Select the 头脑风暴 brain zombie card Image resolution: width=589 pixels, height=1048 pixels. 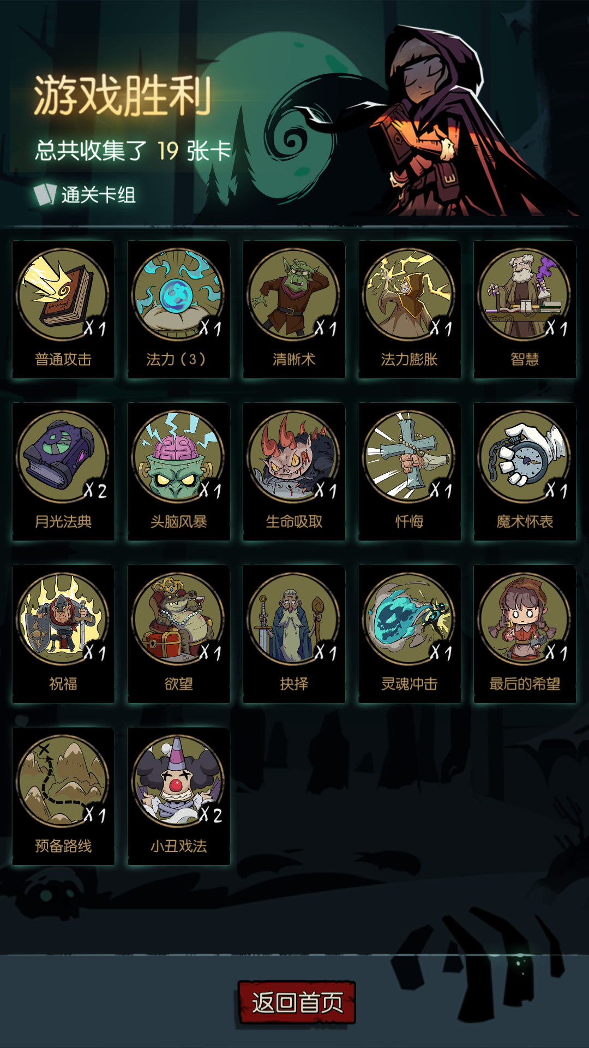point(178,472)
